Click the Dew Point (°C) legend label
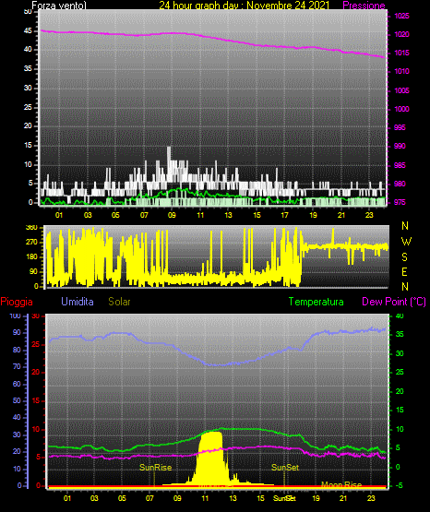 394,302
